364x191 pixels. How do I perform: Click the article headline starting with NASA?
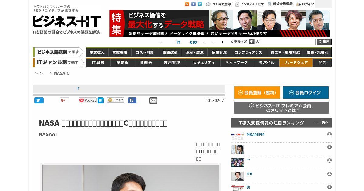click(103, 123)
